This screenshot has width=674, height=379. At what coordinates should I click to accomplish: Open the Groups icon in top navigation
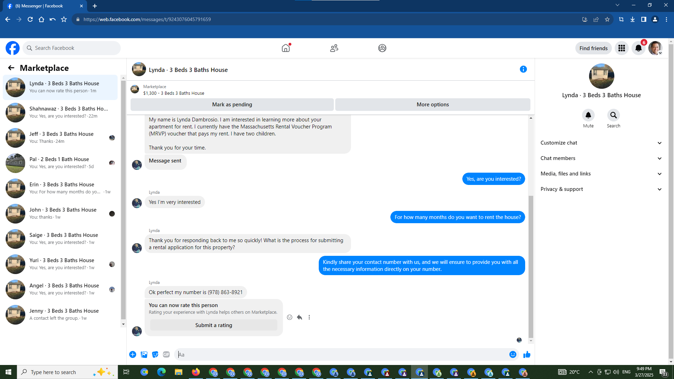[382, 48]
